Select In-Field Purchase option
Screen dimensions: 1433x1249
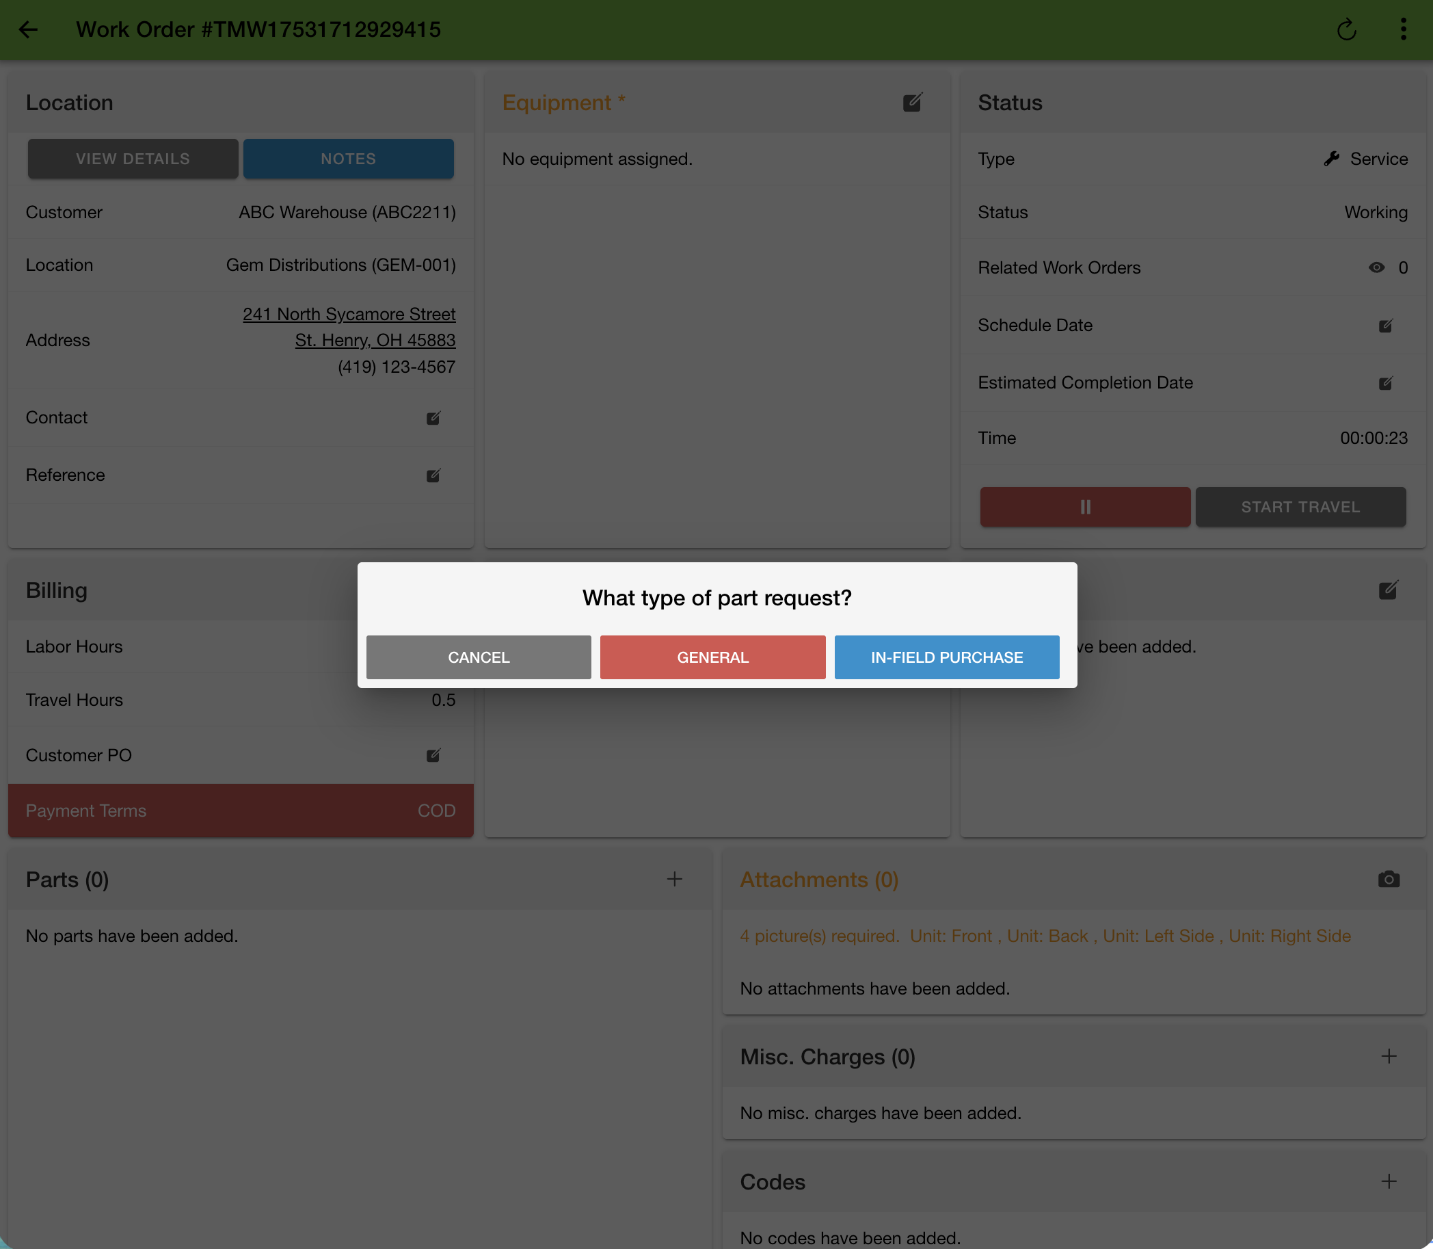coord(946,657)
